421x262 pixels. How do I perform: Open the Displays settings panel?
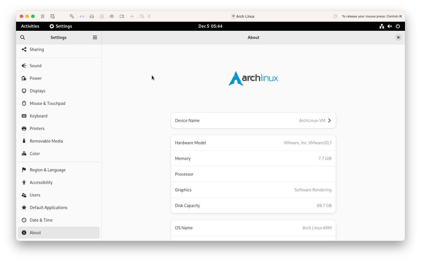tap(59, 91)
